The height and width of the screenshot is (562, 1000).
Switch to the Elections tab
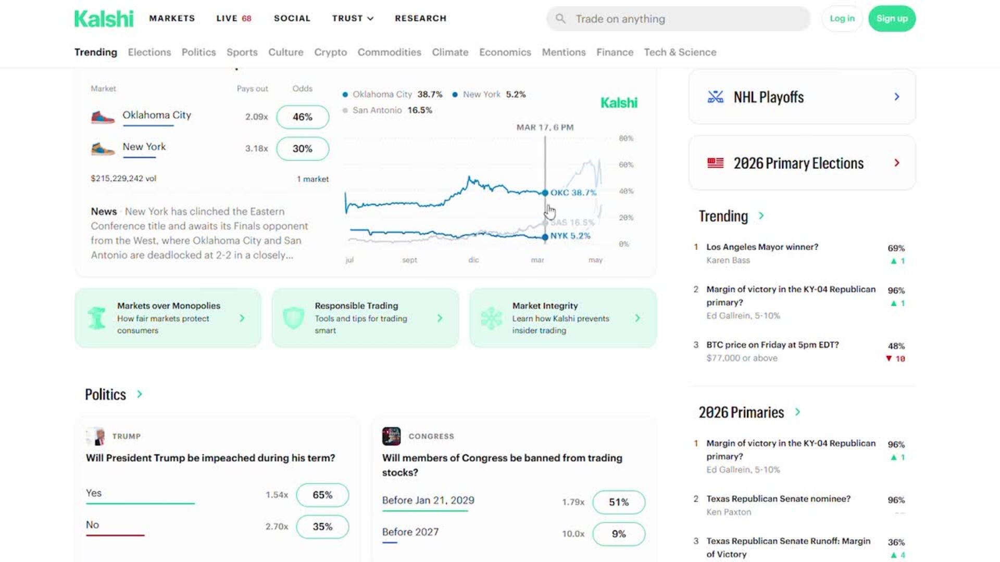point(149,52)
